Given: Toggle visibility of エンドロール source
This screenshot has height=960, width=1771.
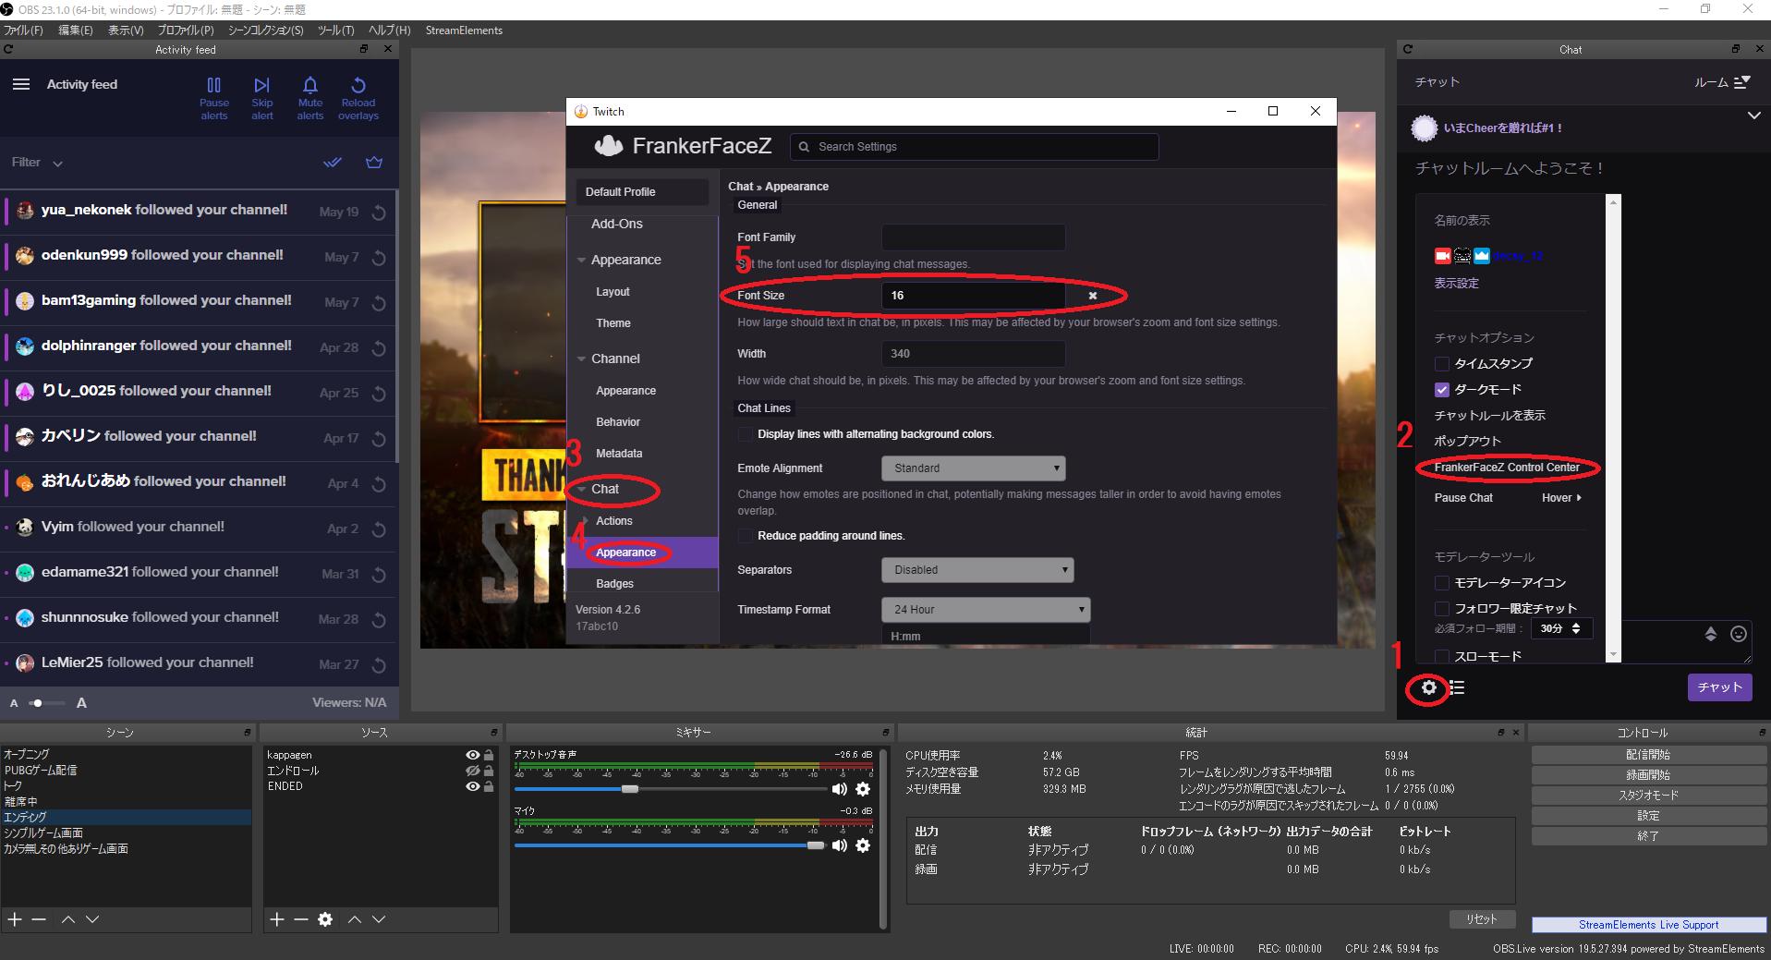Looking at the screenshot, I should coord(473,771).
